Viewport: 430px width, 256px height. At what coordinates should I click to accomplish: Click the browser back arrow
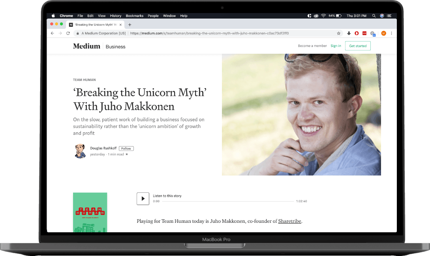53,34
